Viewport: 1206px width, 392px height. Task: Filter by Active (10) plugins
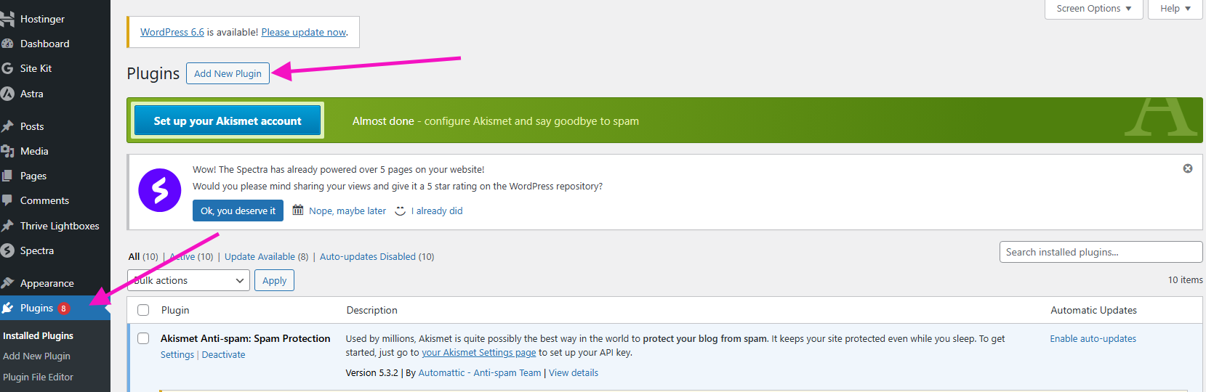pos(191,256)
